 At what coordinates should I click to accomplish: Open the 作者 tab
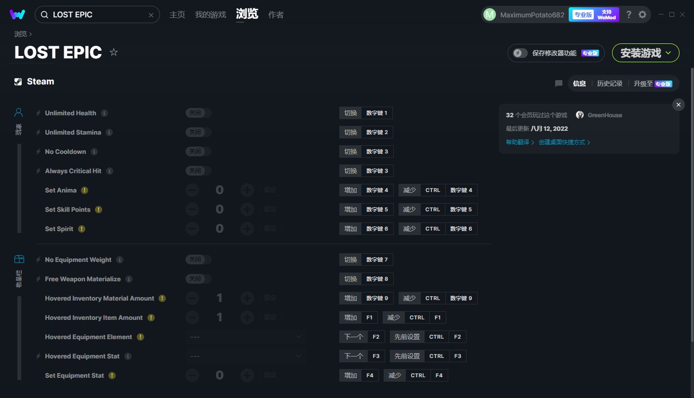(x=276, y=15)
